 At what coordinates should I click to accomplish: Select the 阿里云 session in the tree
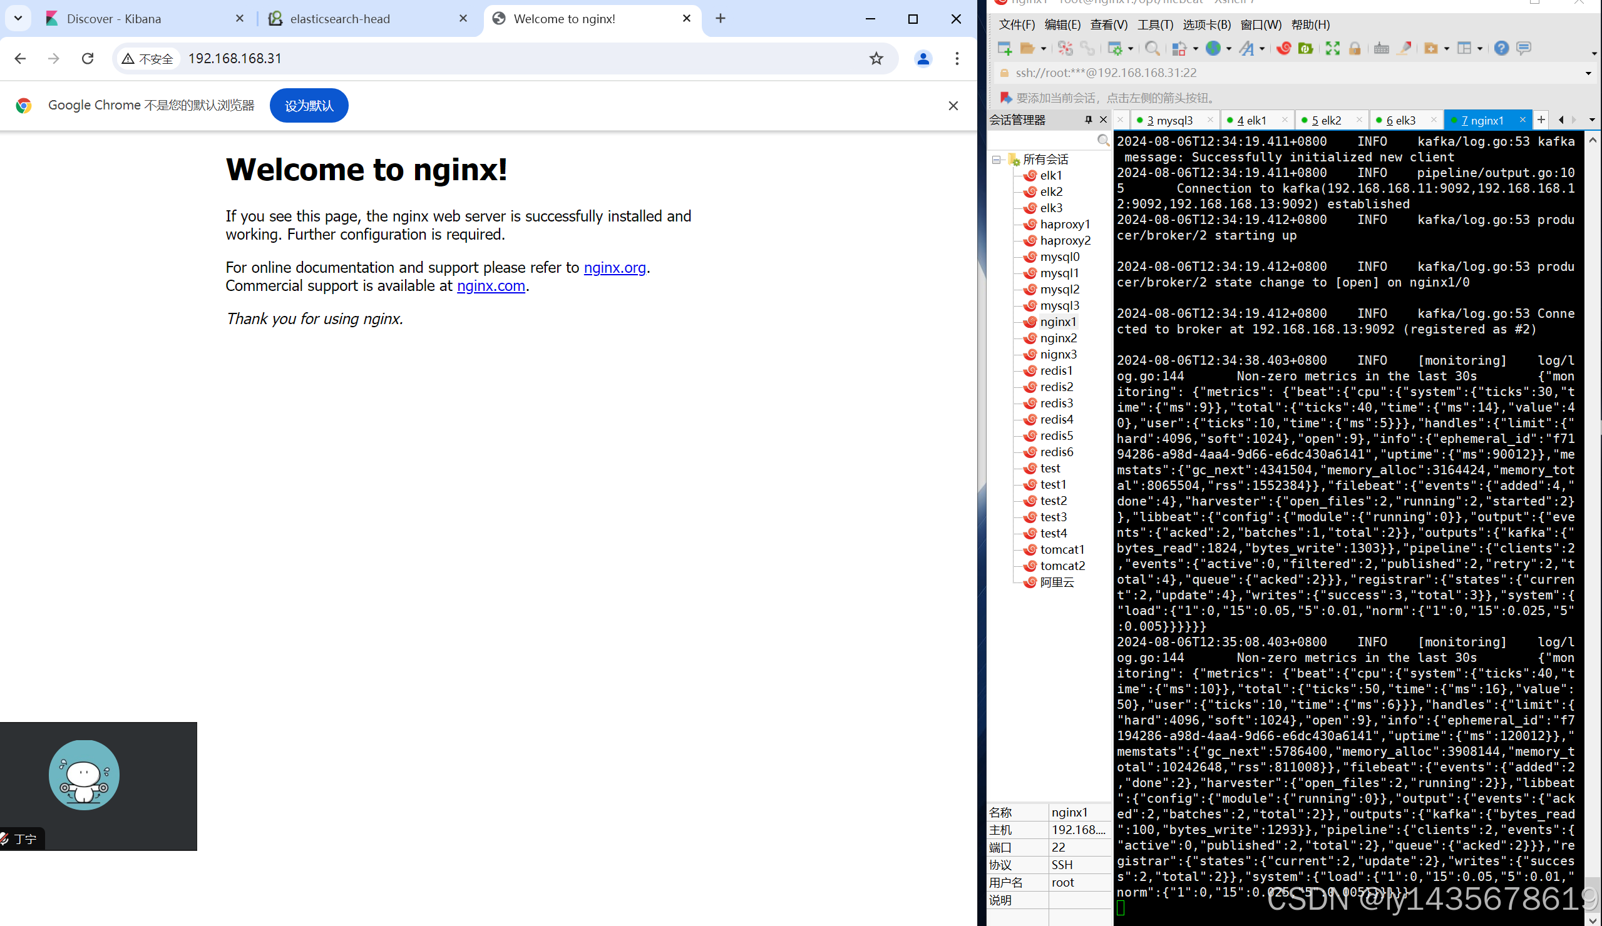click(x=1057, y=582)
